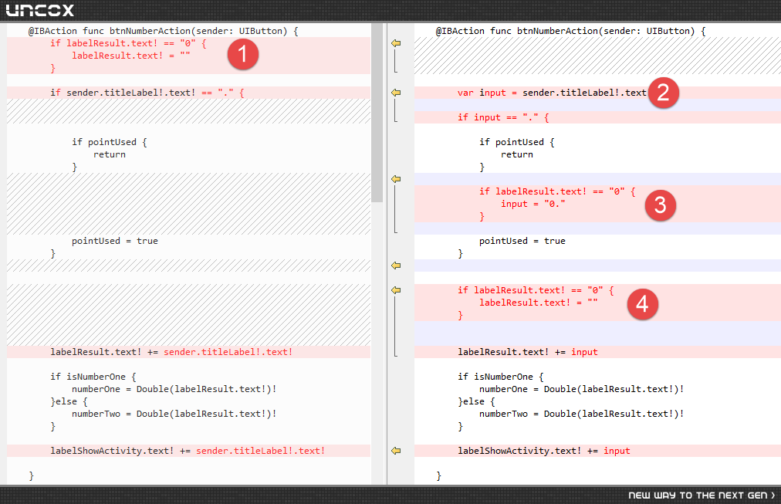Open 'NEW WAY TO THE NEXT GEN' link
This screenshot has height=504, width=781.
702,495
